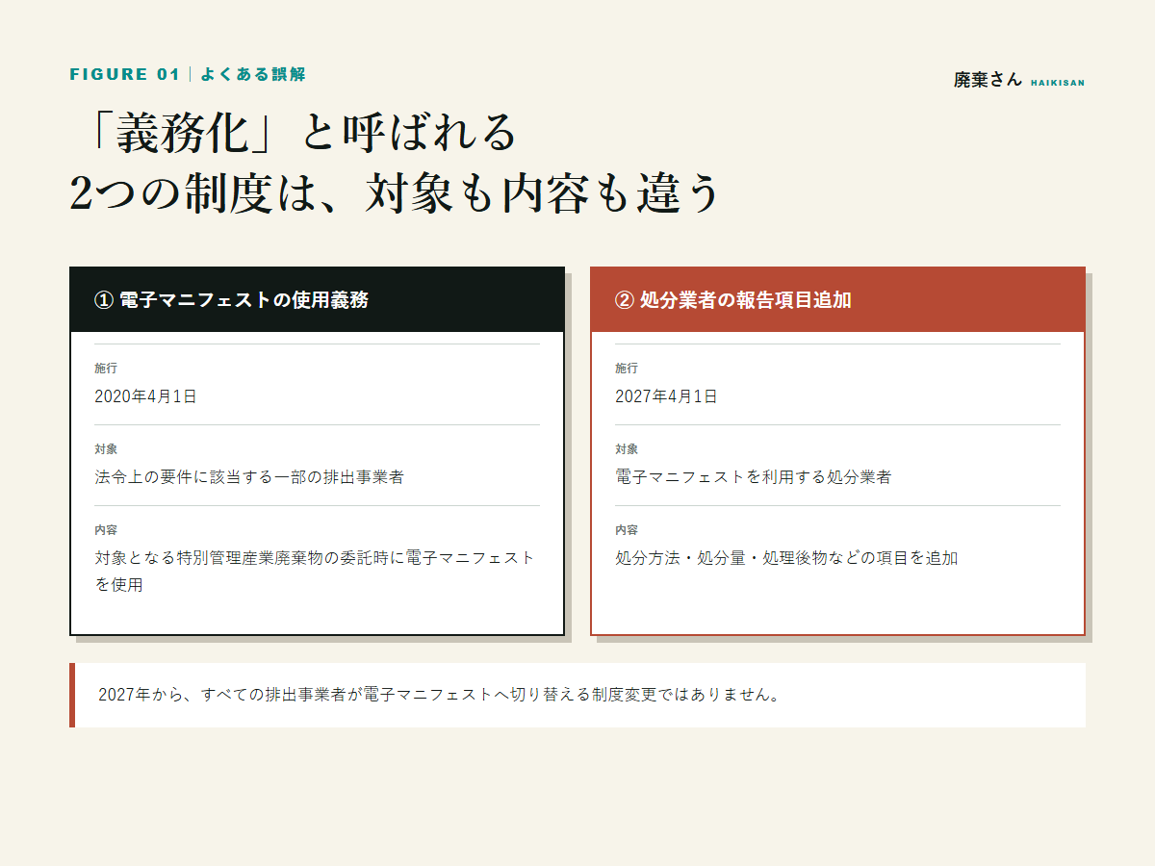Viewport: 1155px width, 866px height.
Task: Click the FIGURE 01 label
Action: (125, 74)
